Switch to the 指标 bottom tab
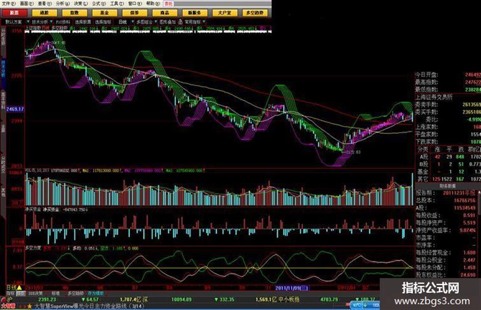The height and width of the screenshot is (310, 481). (10, 293)
